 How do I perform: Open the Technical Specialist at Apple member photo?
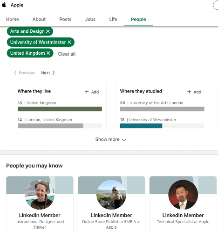point(183,195)
